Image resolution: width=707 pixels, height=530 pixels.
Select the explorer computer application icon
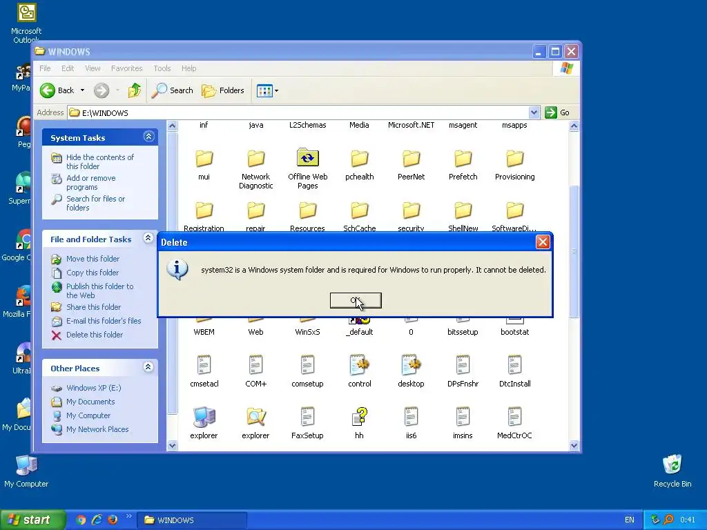(x=204, y=417)
